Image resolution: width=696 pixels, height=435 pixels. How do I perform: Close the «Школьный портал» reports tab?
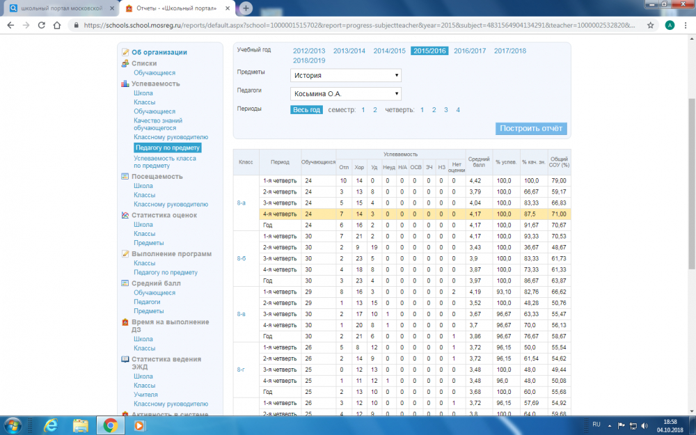click(228, 8)
